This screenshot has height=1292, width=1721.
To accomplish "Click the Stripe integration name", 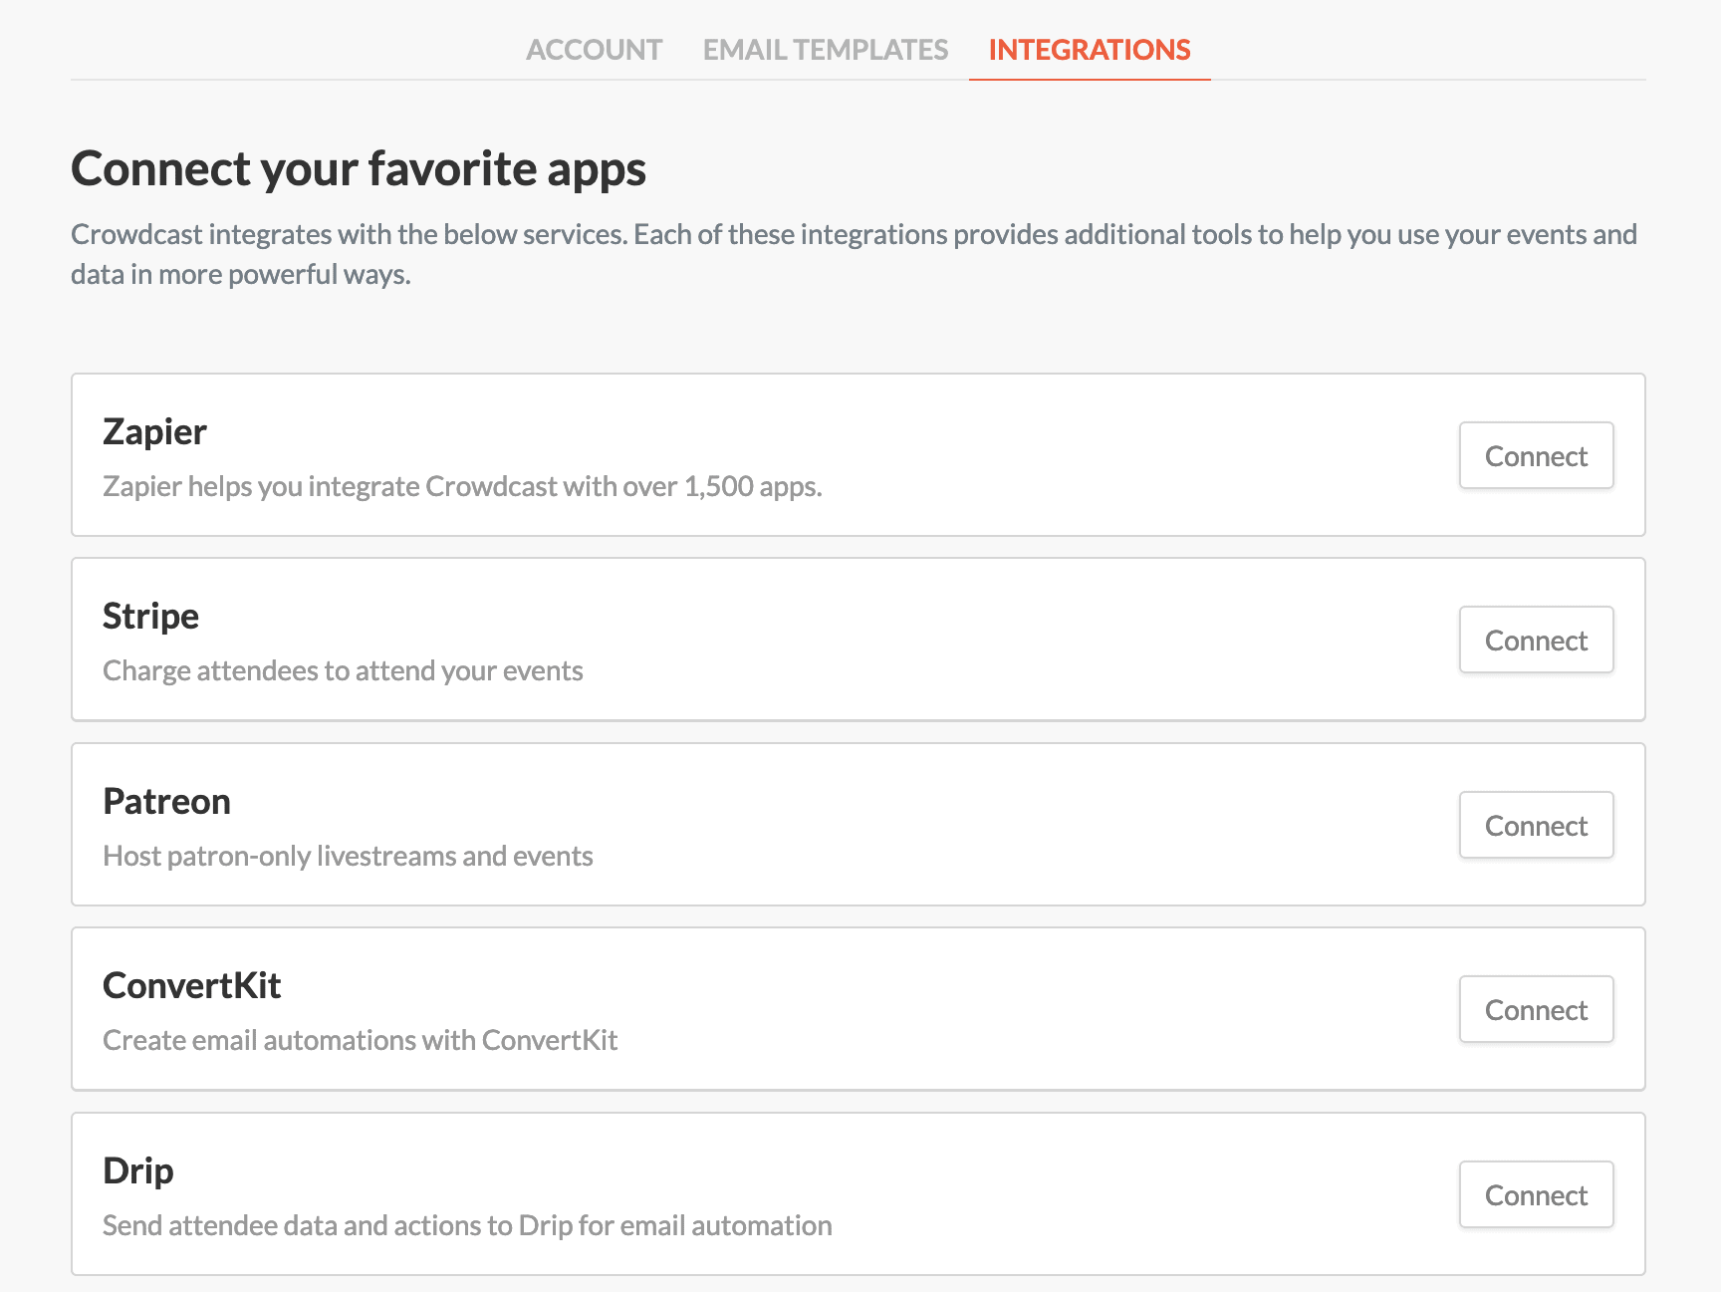I will (x=150, y=616).
